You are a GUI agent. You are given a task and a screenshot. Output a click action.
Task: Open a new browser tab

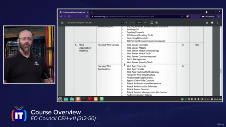[x=92, y=12]
